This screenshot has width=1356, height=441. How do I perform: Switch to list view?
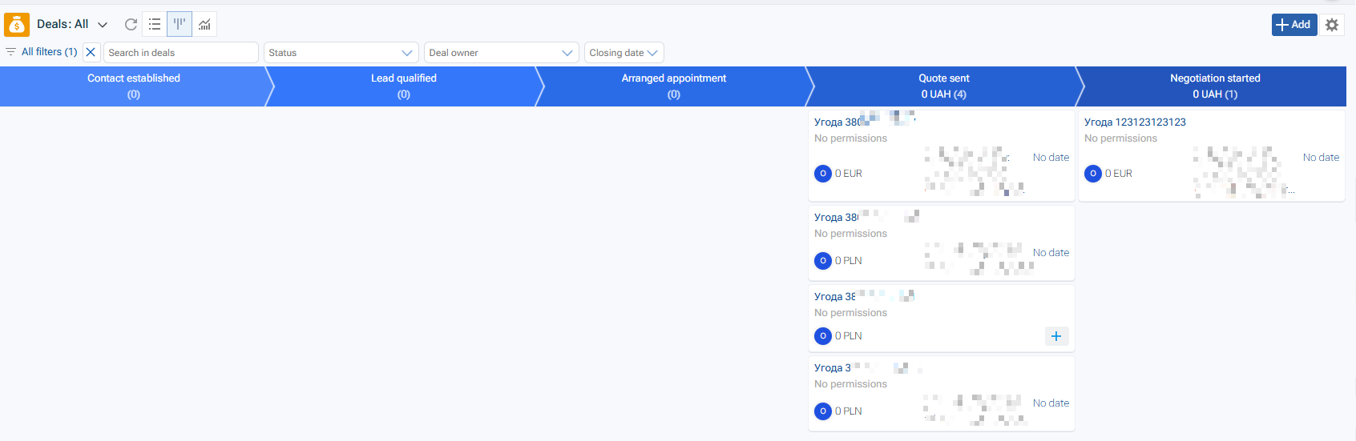point(155,25)
